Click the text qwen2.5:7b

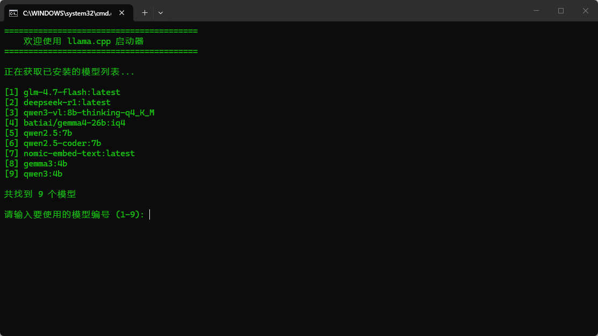pos(48,133)
